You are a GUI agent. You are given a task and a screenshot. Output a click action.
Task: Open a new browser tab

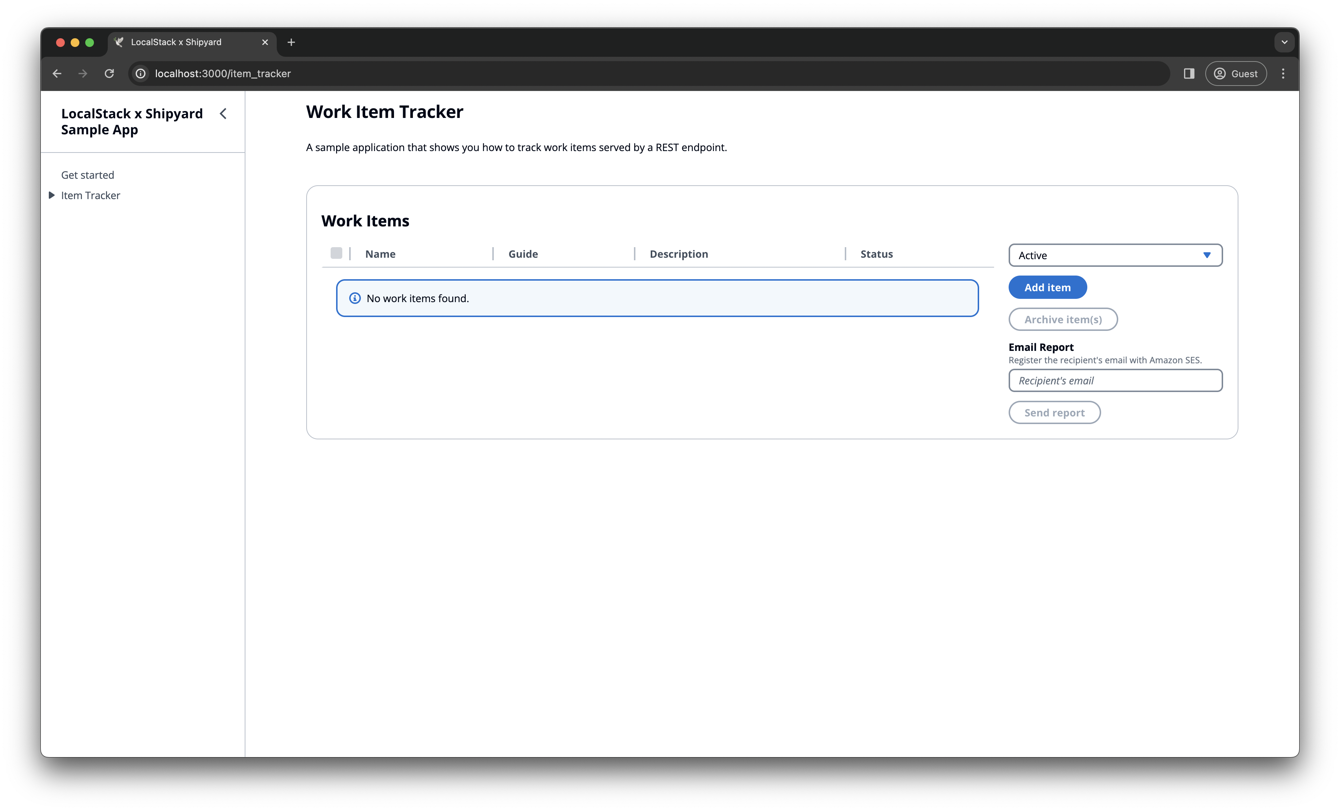coord(292,41)
